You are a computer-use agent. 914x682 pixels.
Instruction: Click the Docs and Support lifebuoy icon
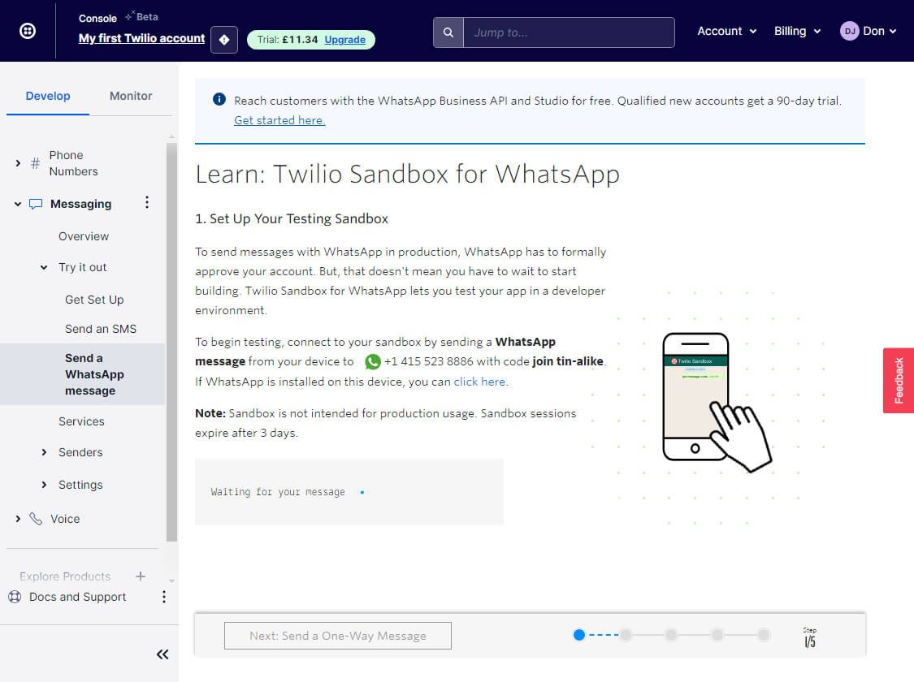click(15, 597)
